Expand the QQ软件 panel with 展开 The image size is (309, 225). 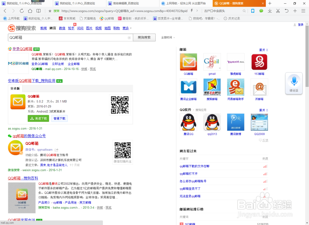coord(264,110)
